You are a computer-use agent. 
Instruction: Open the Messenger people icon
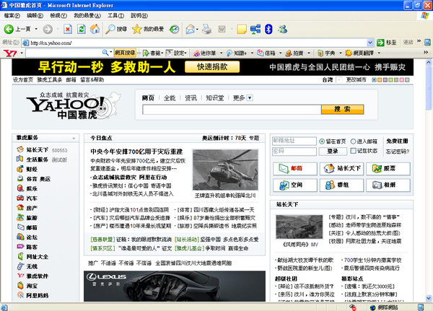[282, 29]
